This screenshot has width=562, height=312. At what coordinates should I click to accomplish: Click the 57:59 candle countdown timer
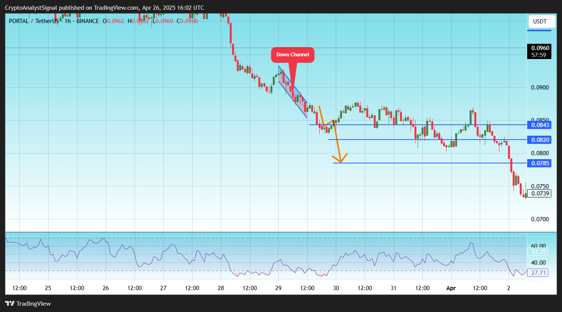pyautogui.click(x=539, y=55)
